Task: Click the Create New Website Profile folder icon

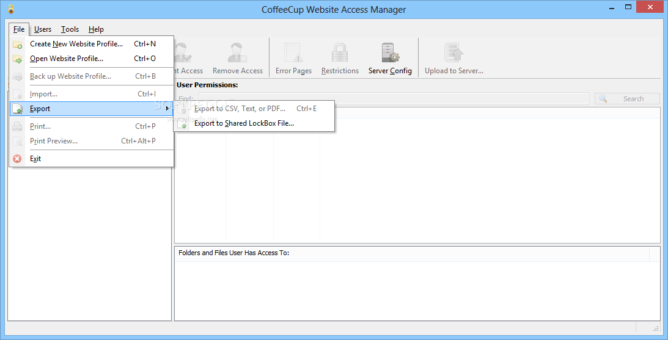Action: [18, 44]
